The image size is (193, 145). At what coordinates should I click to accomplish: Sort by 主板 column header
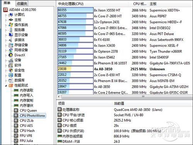point(170,4)
